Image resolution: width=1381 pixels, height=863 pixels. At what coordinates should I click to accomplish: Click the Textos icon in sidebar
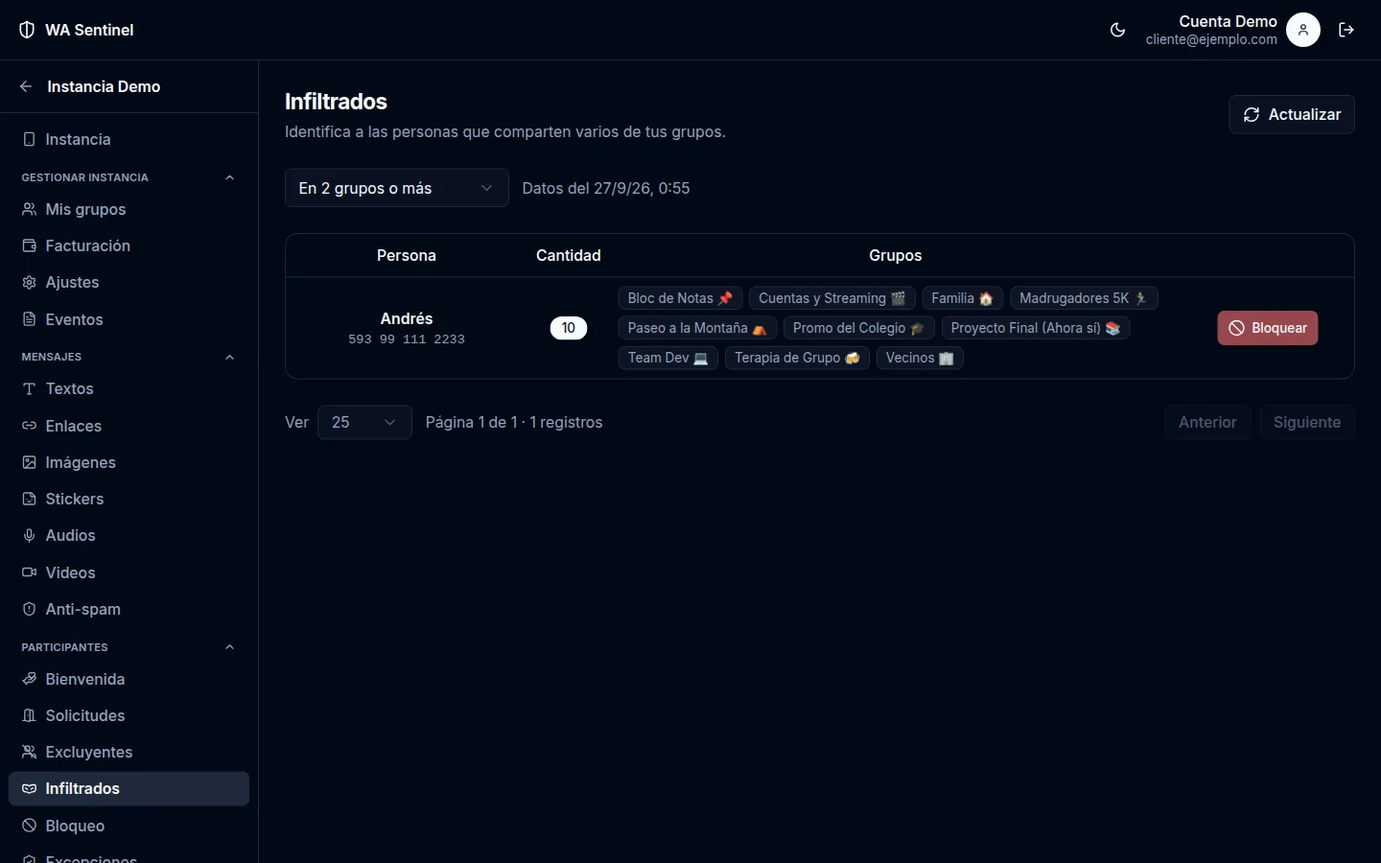29,388
